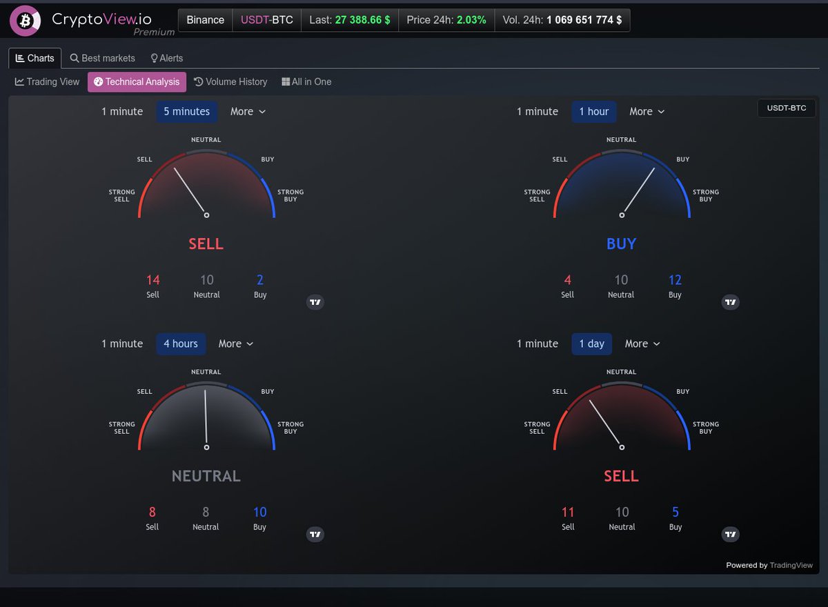Select the 4 hours interval button
The height and width of the screenshot is (607, 828).
[x=181, y=344]
